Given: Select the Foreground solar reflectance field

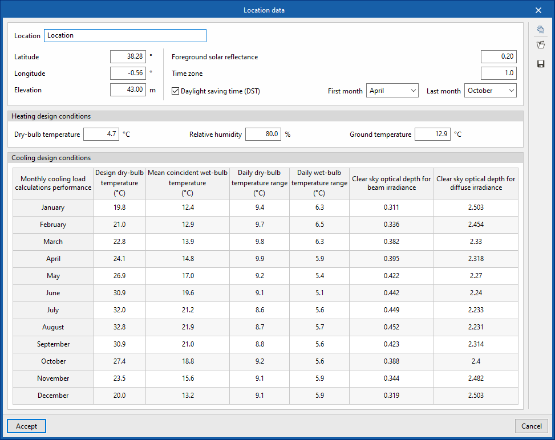Looking at the screenshot, I should [499, 56].
